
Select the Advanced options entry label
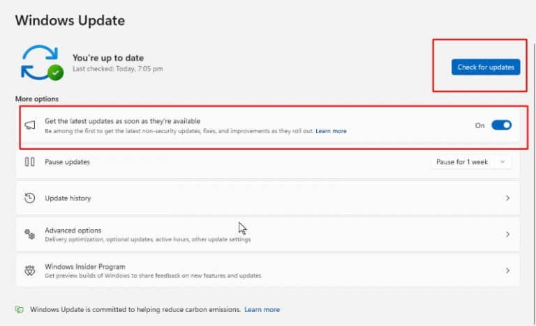coord(73,231)
